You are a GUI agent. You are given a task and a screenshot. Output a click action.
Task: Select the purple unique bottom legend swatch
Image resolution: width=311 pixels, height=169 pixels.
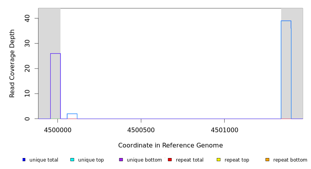point(121,160)
